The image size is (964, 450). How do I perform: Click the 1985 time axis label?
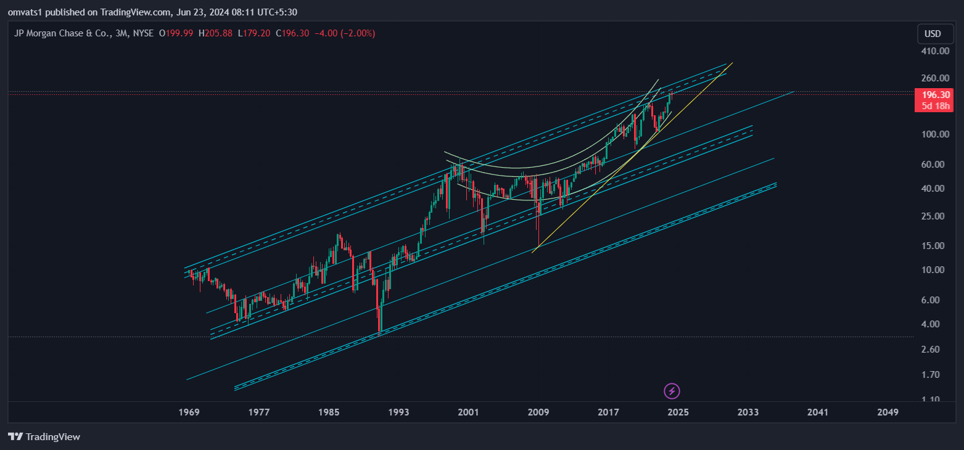pyautogui.click(x=329, y=412)
